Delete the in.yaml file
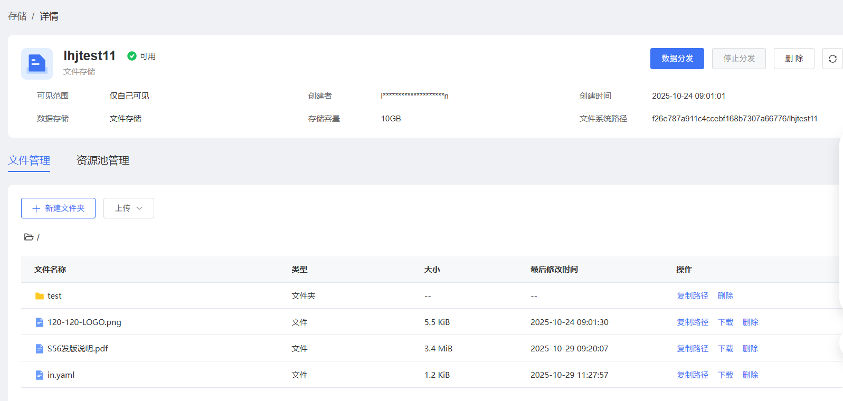 click(750, 375)
